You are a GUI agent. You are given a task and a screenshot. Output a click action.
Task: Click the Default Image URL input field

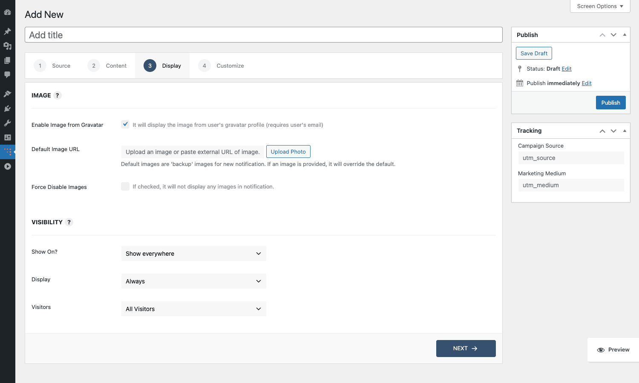[x=193, y=152]
